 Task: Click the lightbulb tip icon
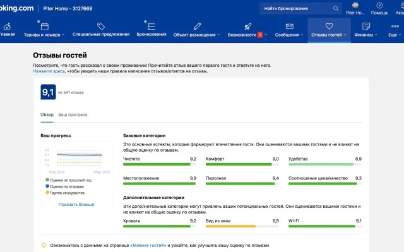44,245
